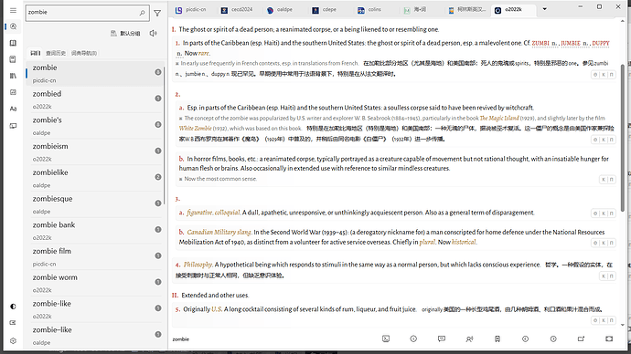
Task: Click the magnifier icon inside search box
Action: point(142,13)
